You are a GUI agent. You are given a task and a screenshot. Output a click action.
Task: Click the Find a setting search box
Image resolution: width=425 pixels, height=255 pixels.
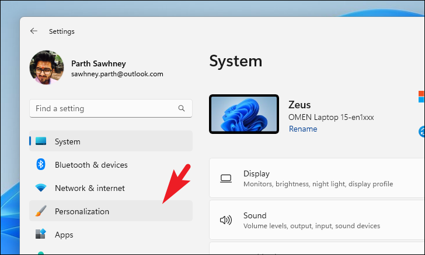click(111, 108)
